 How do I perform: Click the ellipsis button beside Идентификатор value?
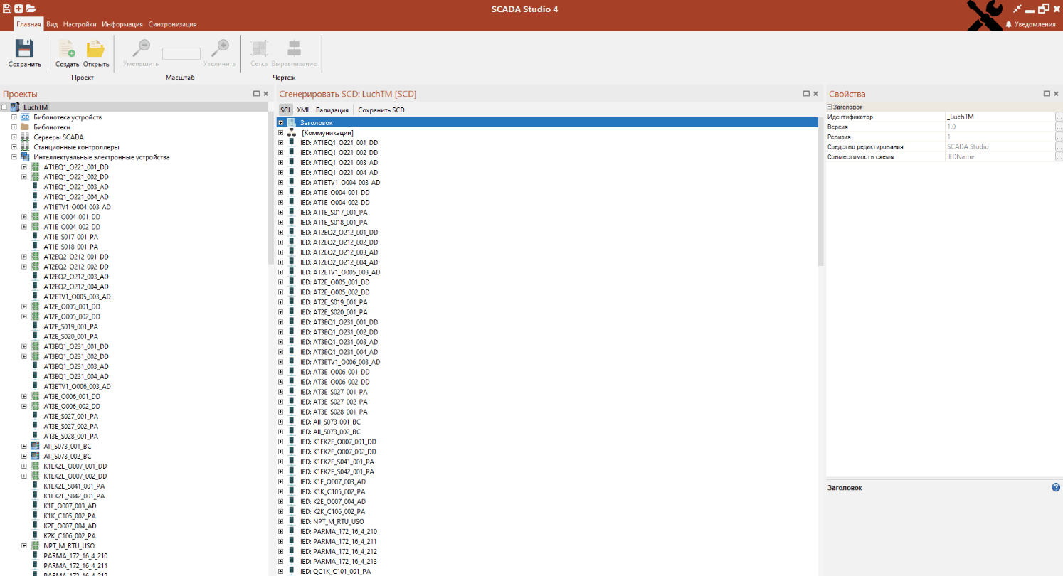tap(1059, 117)
